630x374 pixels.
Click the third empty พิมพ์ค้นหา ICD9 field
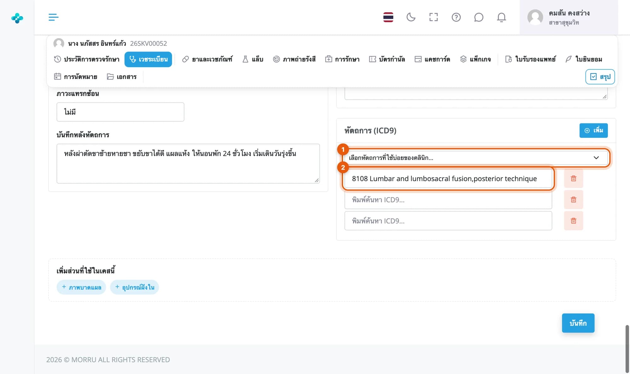pos(448,221)
